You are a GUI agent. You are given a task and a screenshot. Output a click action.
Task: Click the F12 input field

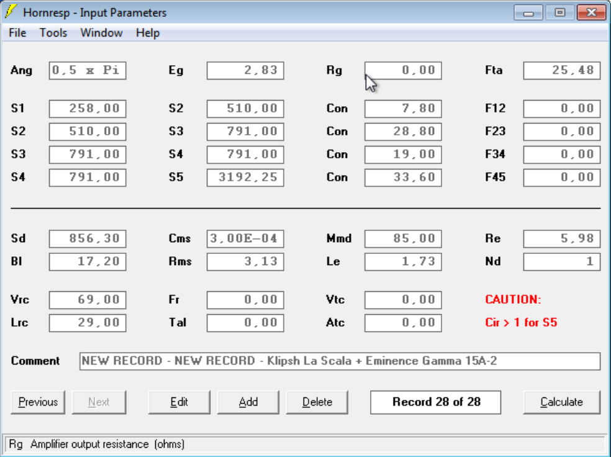[562, 108]
